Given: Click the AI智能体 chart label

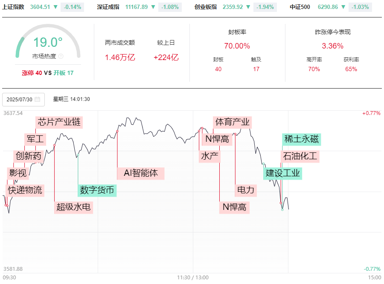Looking at the screenshot, I should (x=141, y=173).
